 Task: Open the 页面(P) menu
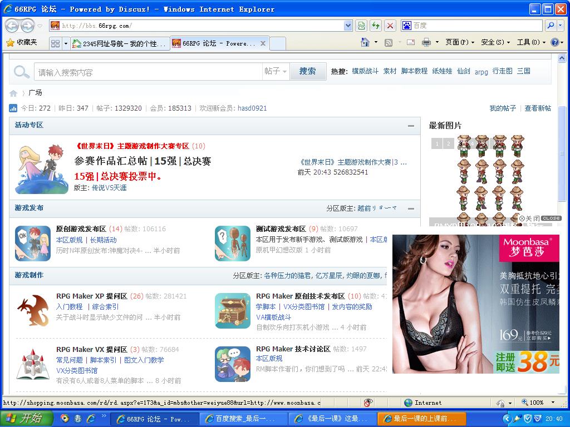(460, 42)
